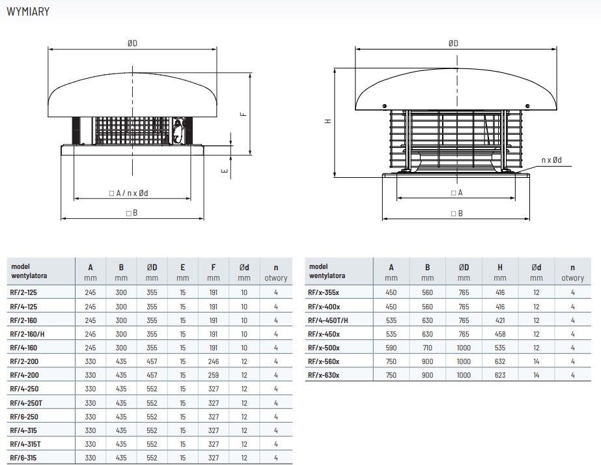Click the F column header in left table
Image resolution: width=601 pixels, height=465 pixels.
click(214, 267)
